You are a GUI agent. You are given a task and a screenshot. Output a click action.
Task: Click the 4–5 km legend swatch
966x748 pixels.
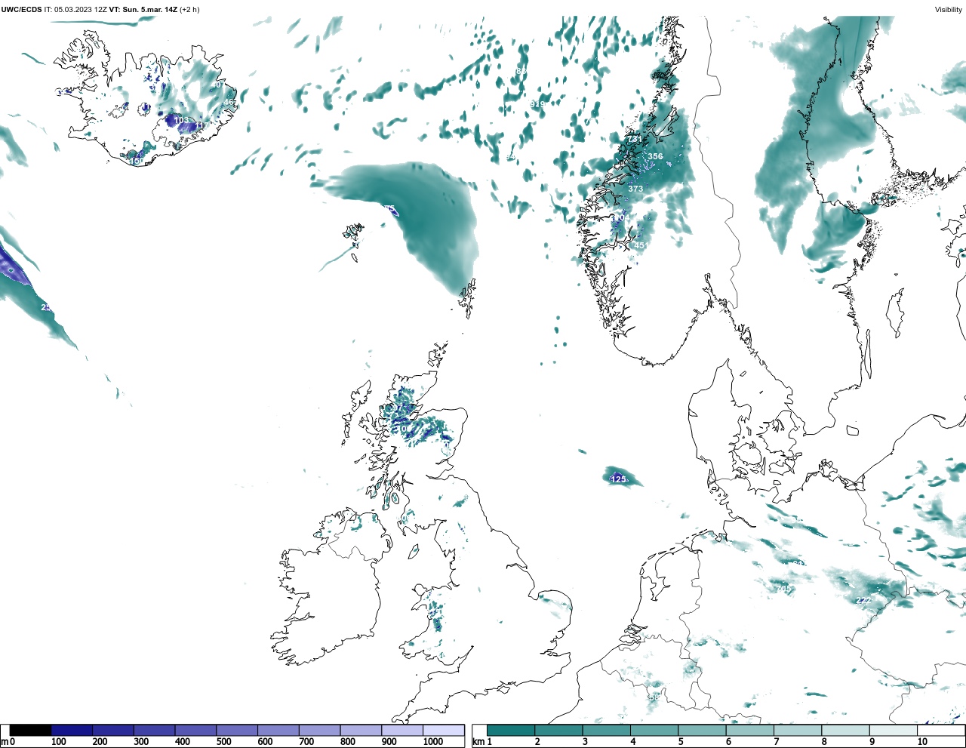pos(654,730)
